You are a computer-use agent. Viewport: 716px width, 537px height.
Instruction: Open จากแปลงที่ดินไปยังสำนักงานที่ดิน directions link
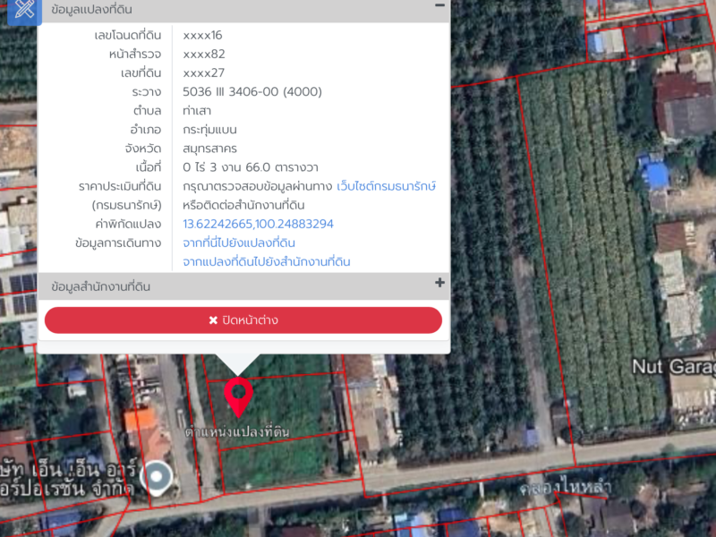266,262
